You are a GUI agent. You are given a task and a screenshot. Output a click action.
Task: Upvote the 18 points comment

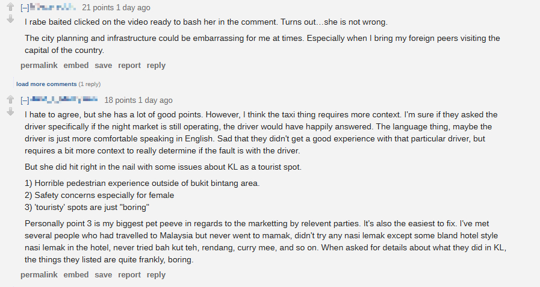[10, 99]
